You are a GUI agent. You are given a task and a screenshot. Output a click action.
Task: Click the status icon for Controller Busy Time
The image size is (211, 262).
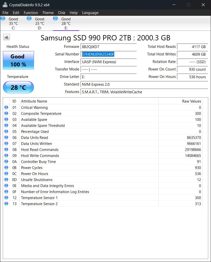6,161
